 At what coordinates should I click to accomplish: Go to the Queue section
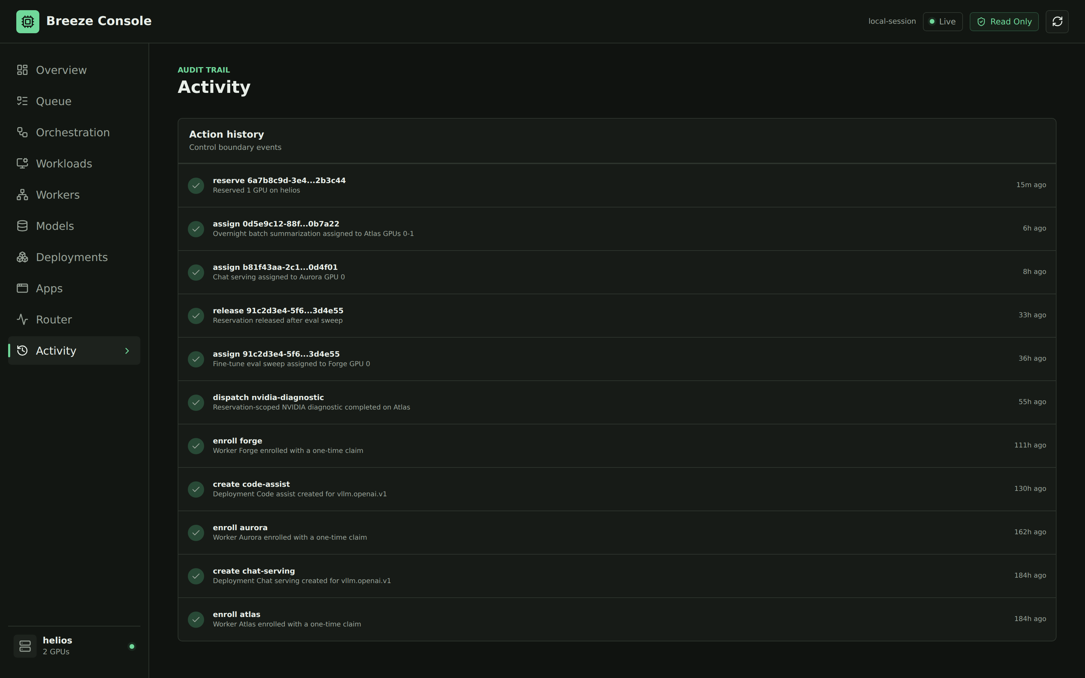[x=74, y=101]
